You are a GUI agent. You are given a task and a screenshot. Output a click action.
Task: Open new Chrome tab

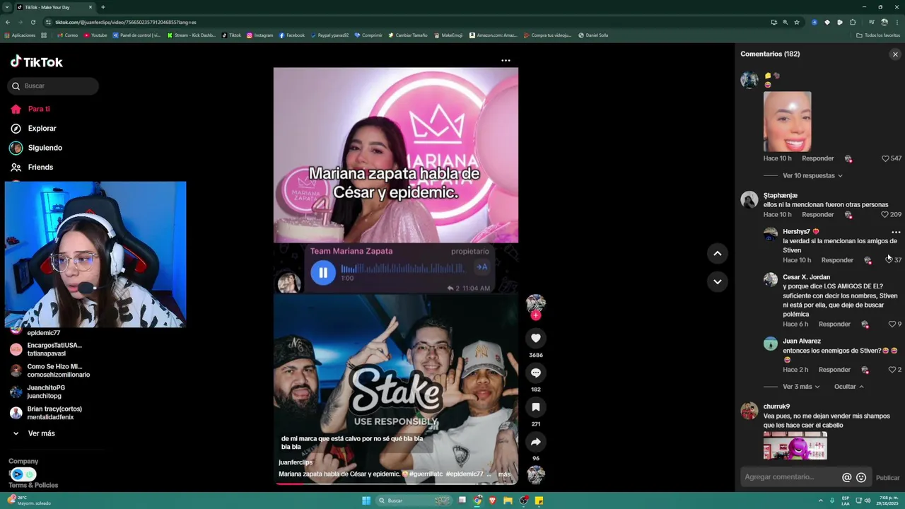[103, 7]
